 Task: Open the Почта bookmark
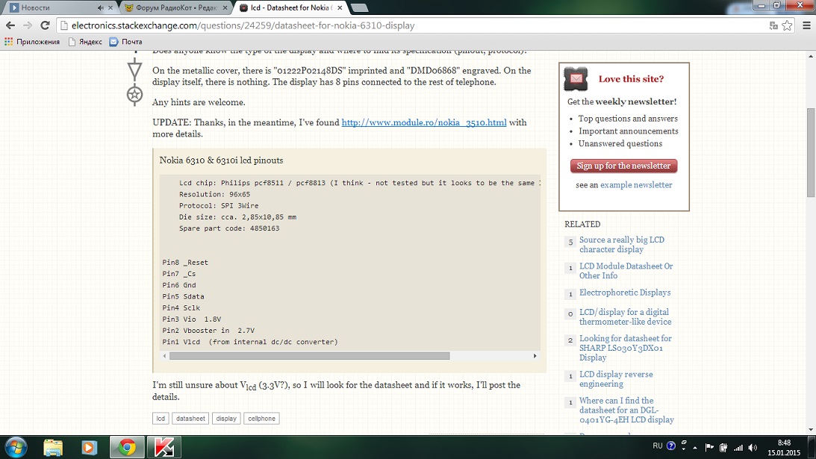tap(125, 42)
